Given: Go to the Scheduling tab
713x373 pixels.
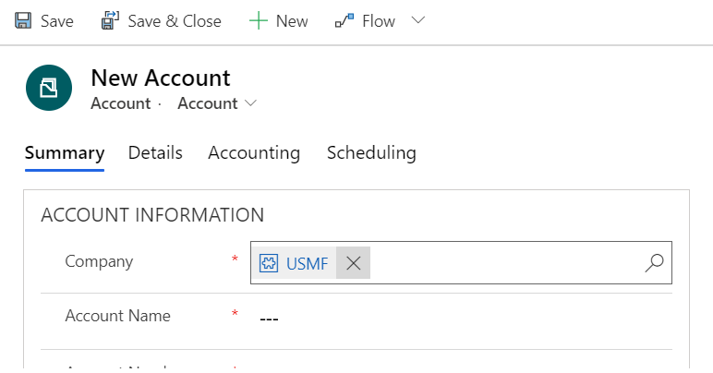Looking at the screenshot, I should [x=371, y=153].
